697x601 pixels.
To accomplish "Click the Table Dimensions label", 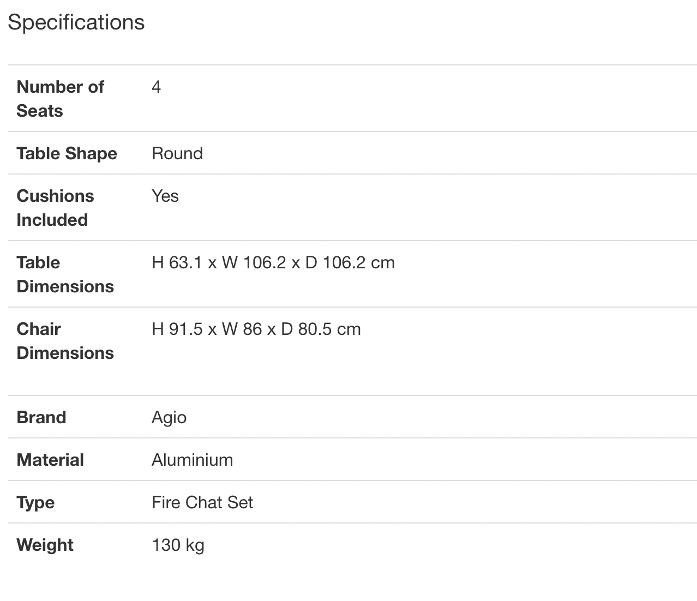I will (65, 274).
